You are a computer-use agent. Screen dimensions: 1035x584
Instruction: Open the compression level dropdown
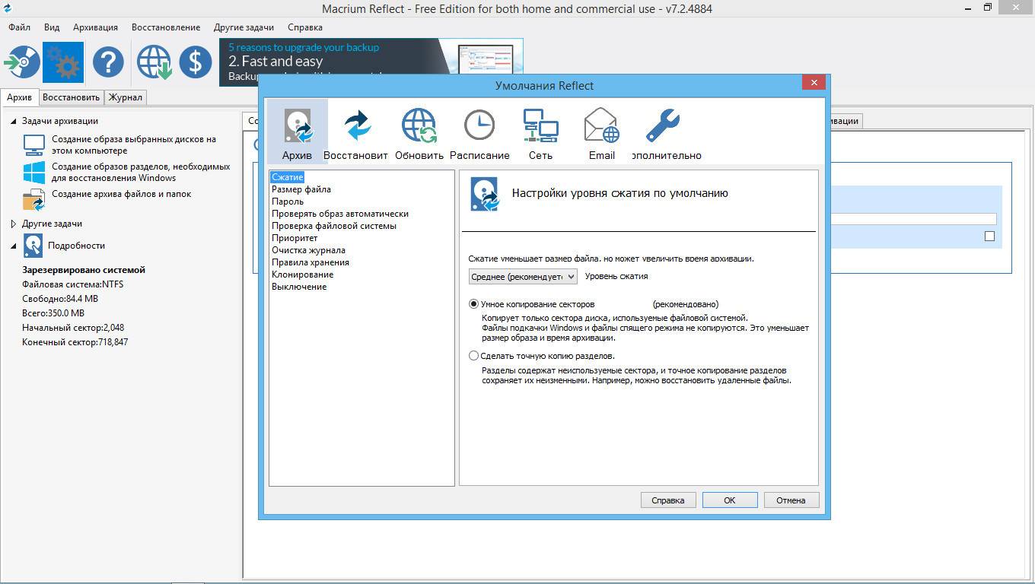click(523, 277)
